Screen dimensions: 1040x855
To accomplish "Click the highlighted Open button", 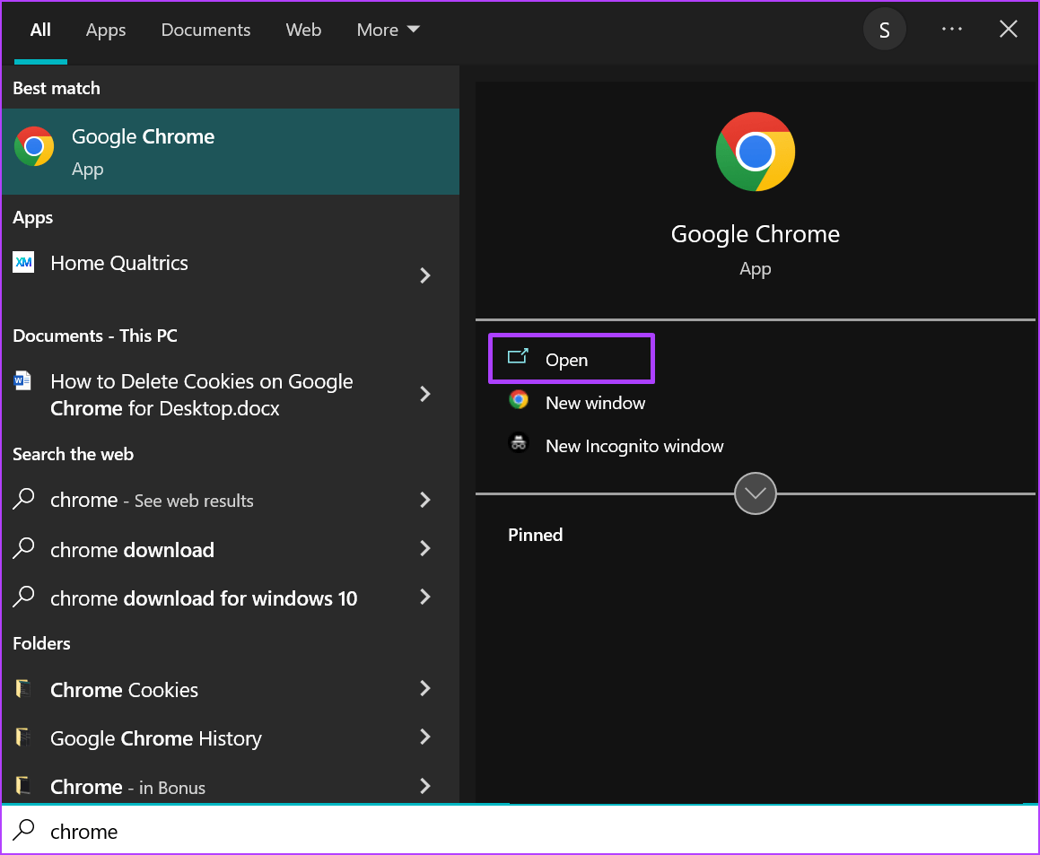I will (x=567, y=359).
